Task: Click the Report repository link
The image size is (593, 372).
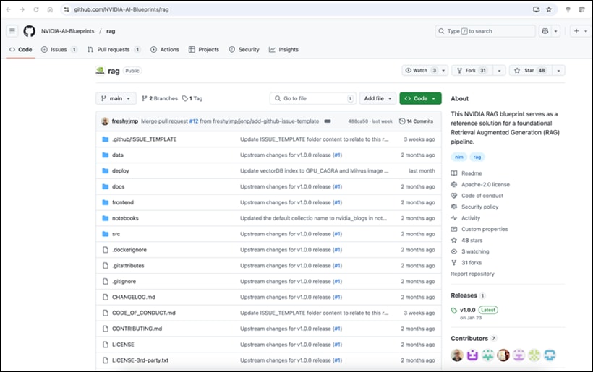Action: [472, 274]
